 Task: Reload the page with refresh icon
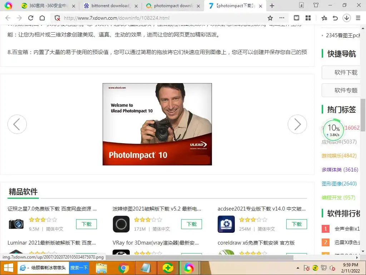31,18
